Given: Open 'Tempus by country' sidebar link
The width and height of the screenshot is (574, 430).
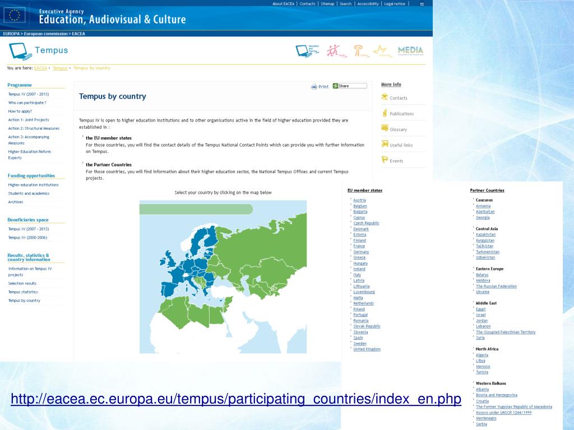Looking at the screenshot, I should tap(24, 301).
